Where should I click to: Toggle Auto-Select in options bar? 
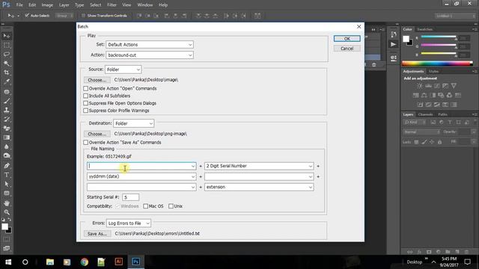(27, 16)
